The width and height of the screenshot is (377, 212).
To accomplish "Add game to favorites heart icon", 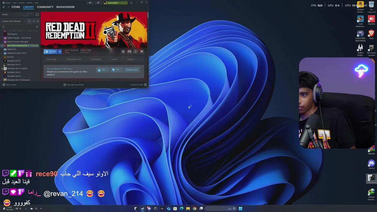I will (x=142, y=52).
